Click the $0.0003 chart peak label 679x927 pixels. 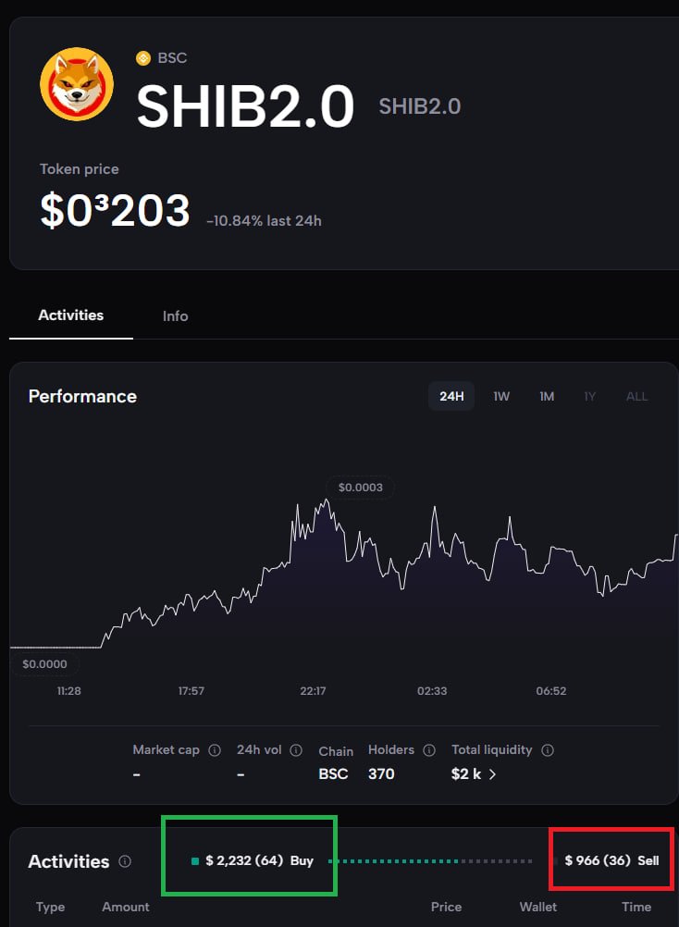click(361, 488)
